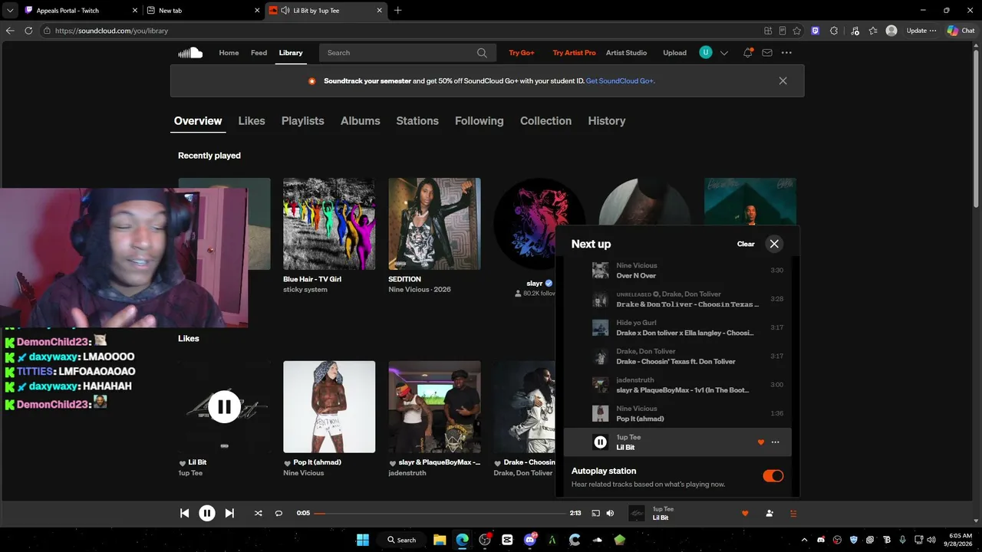This screenshot has height=552, width=982.
Task: Pause Lil Bit on the Likes artwork
Action: coord(224,407)
